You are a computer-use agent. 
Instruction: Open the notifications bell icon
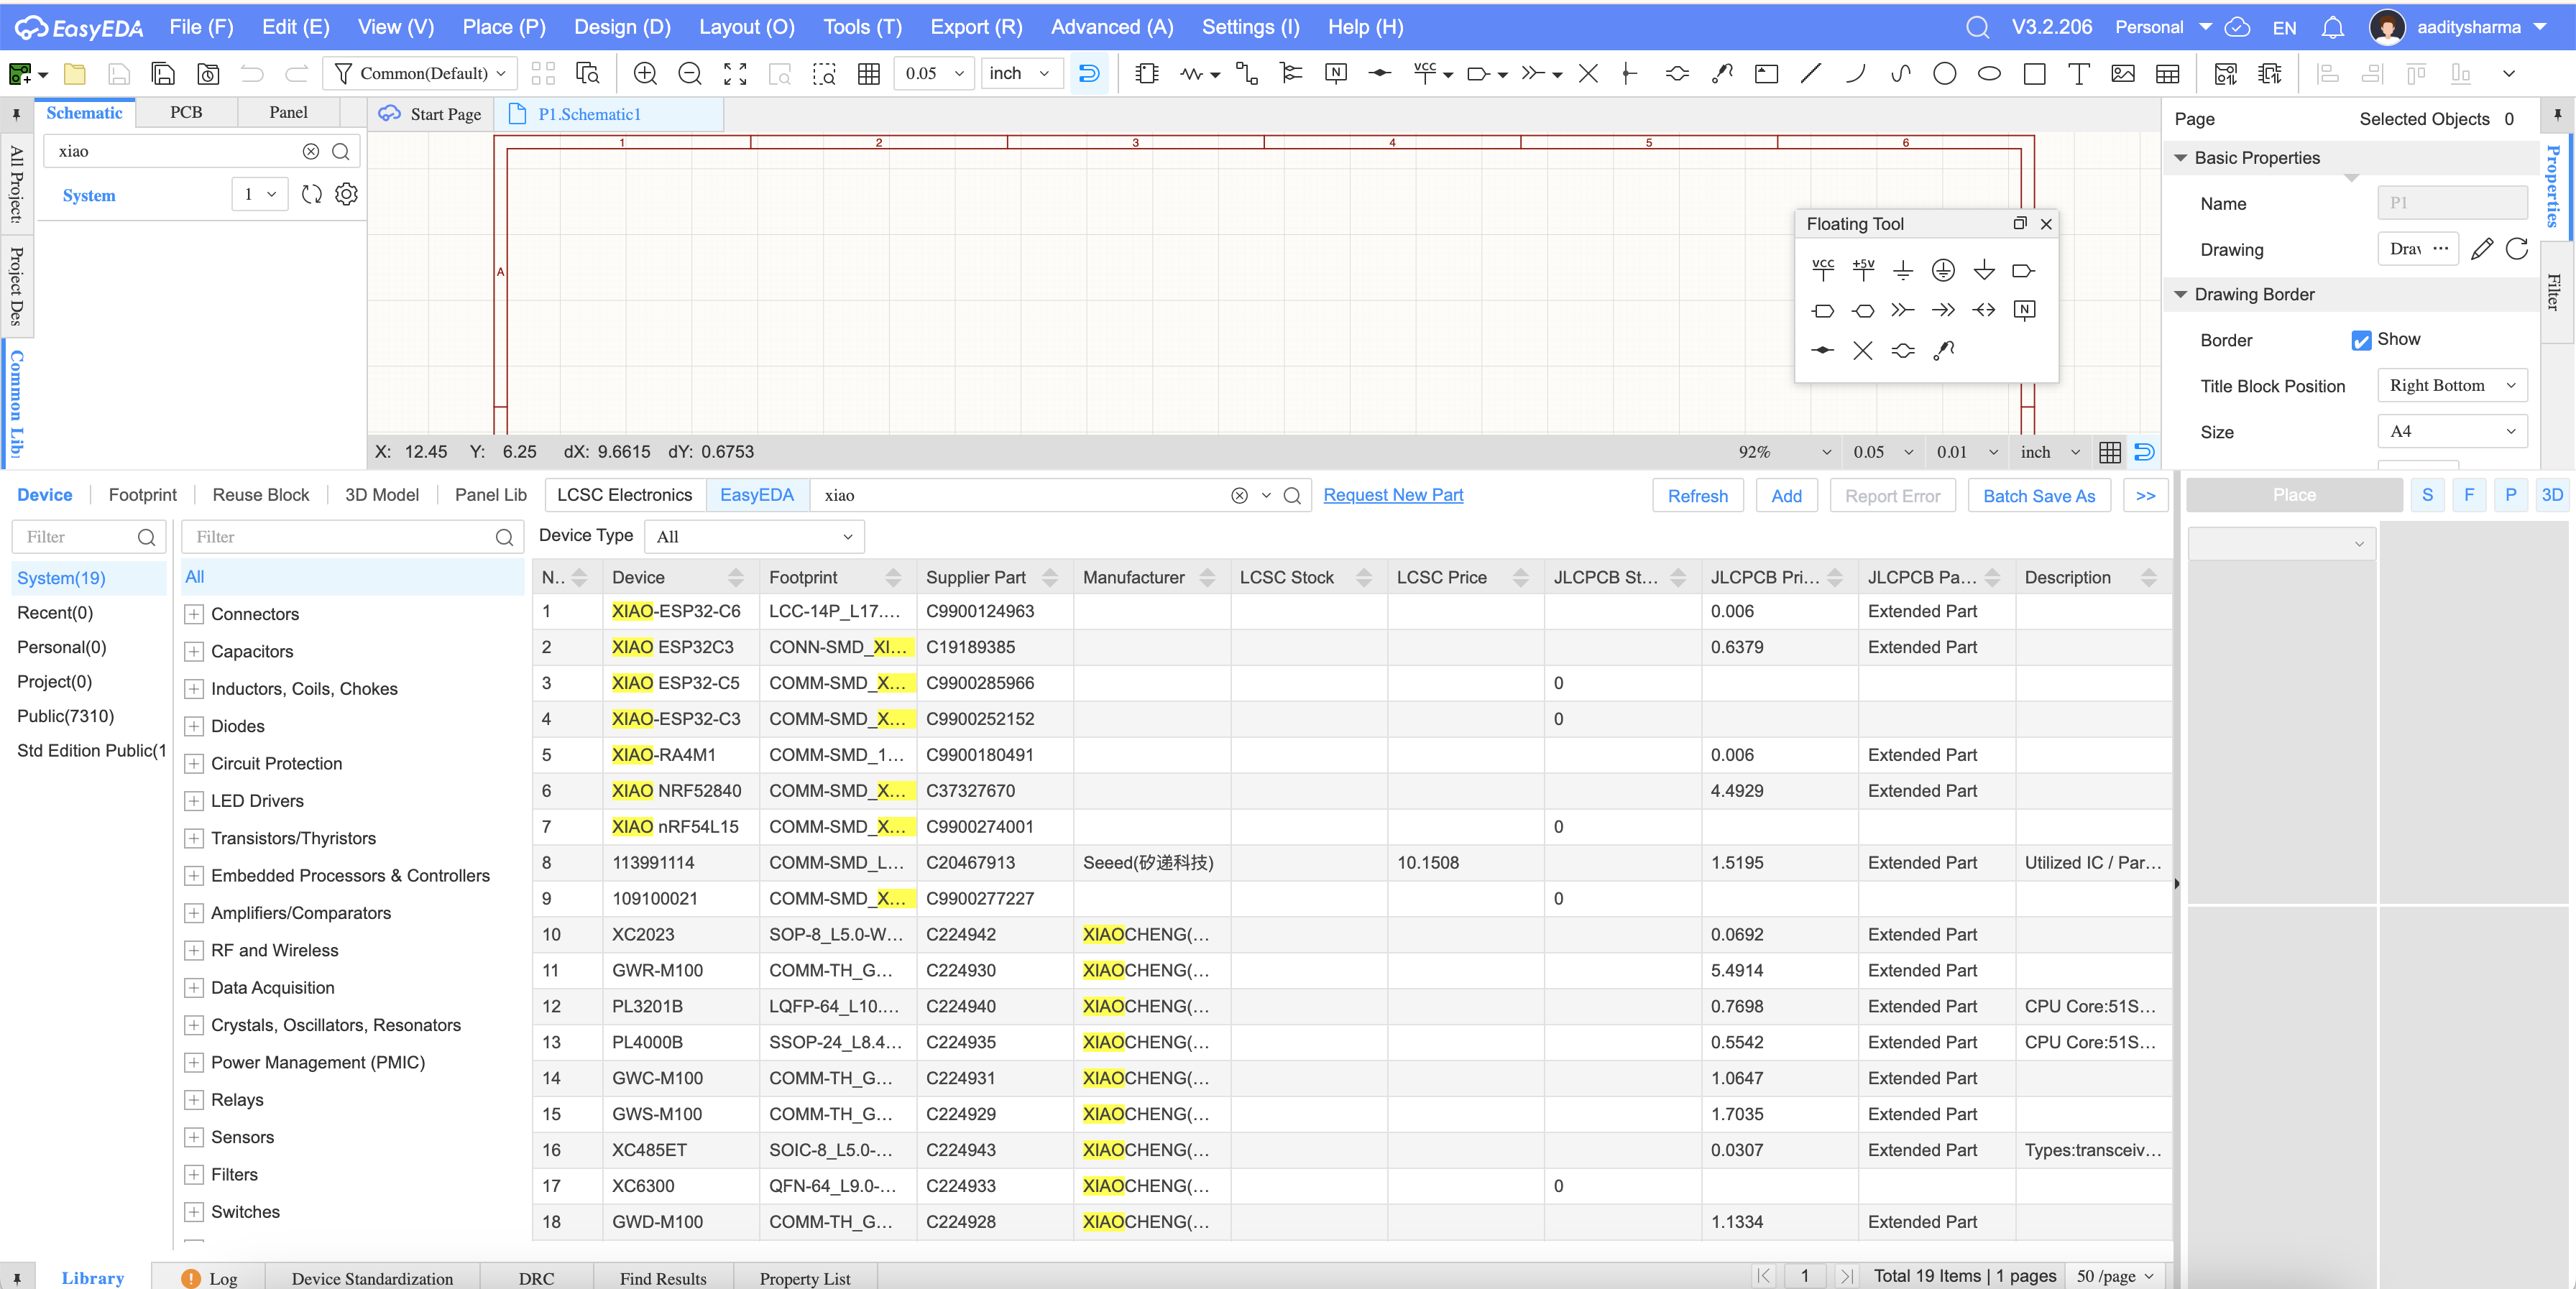click(2333, 28)
